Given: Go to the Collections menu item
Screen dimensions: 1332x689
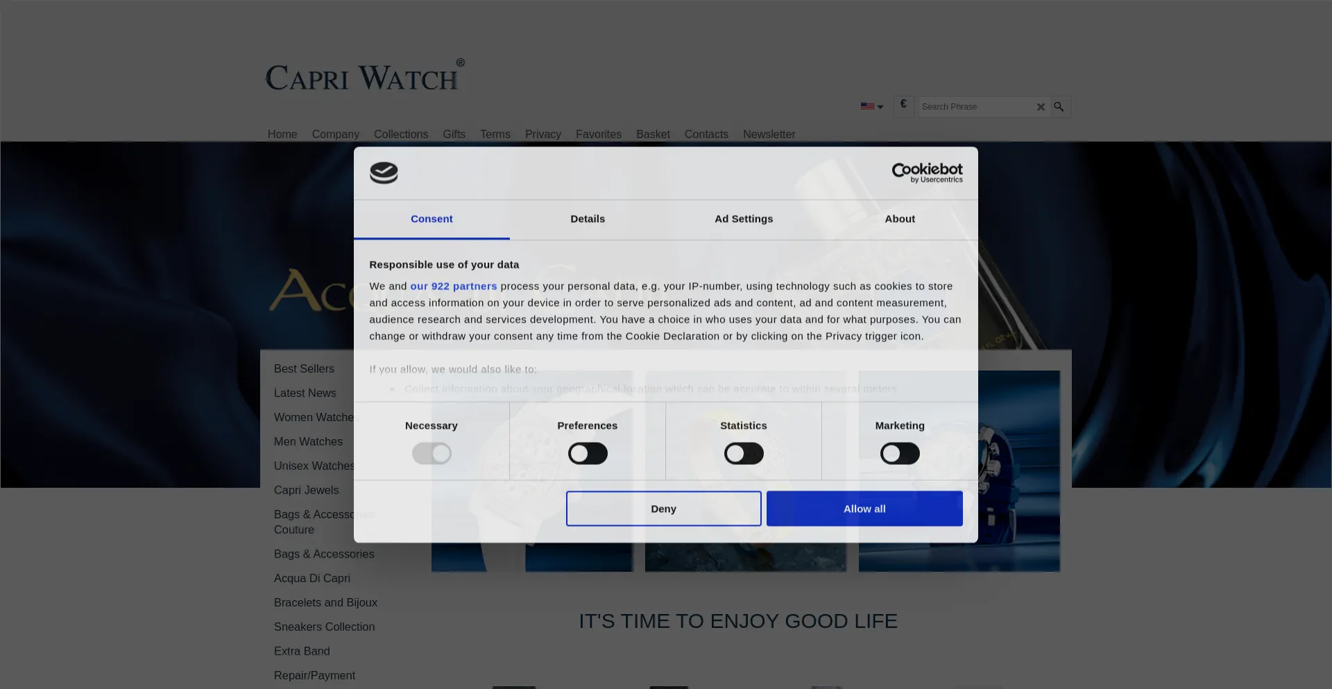Looking at the screenshot, I should [401, 135].
